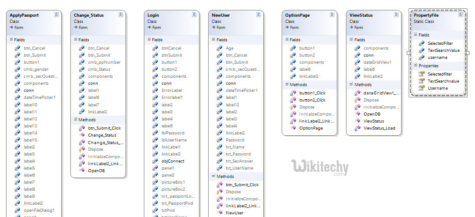This screenshot has width=475, height=217.
Task: Select the ViewStatus class title header
Action: tap(361, 15)
